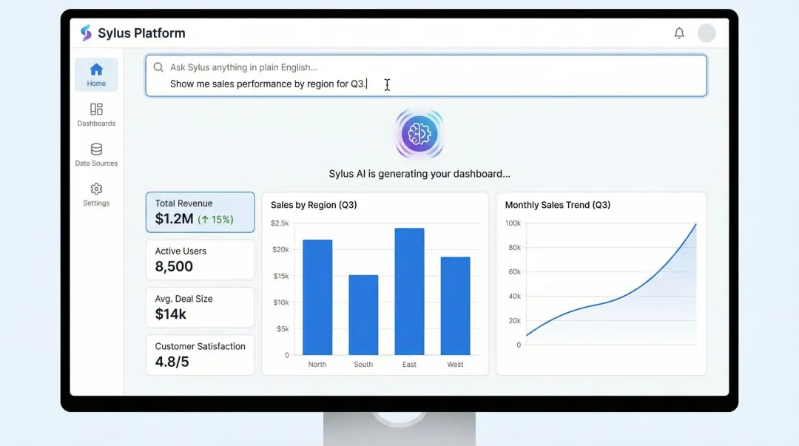Navigate to Dashboards in the sidebar
This screenshot has height=446, width=799.
pyautogui.click(x=95, y=114)
